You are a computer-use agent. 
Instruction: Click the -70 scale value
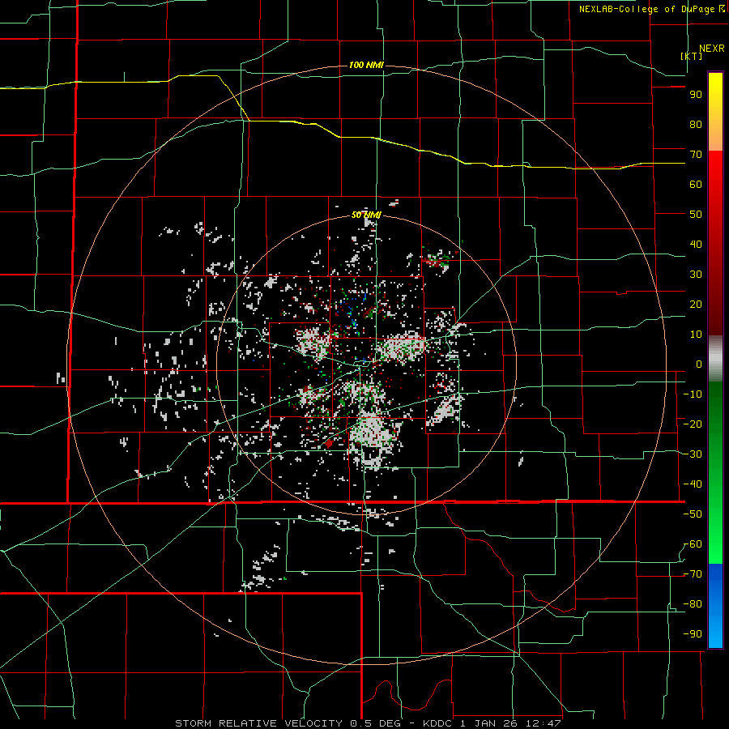[693, 574]
